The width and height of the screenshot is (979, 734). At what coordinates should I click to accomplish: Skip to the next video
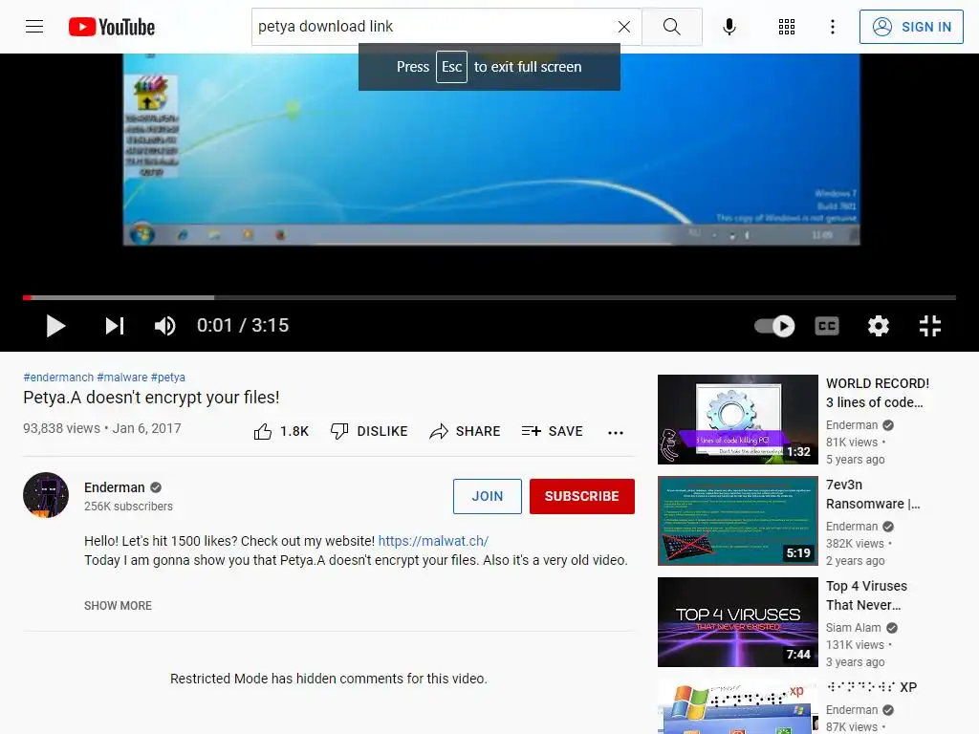point(115,326)
